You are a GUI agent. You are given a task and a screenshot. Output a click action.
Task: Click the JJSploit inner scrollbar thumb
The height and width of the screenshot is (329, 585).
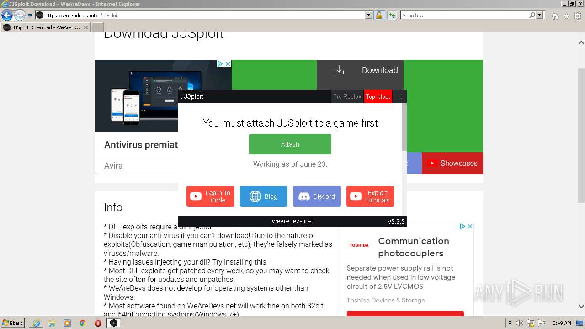point(404,127)
